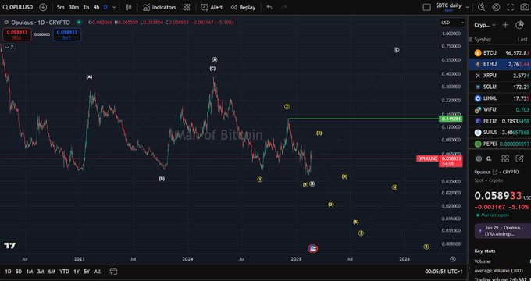Sort the watchlist by the Symbol column
The image size is (531, 281).
coord(483,39)
